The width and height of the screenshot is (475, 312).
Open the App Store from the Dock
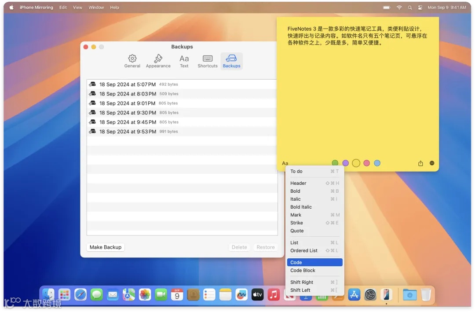click(354, 294)
